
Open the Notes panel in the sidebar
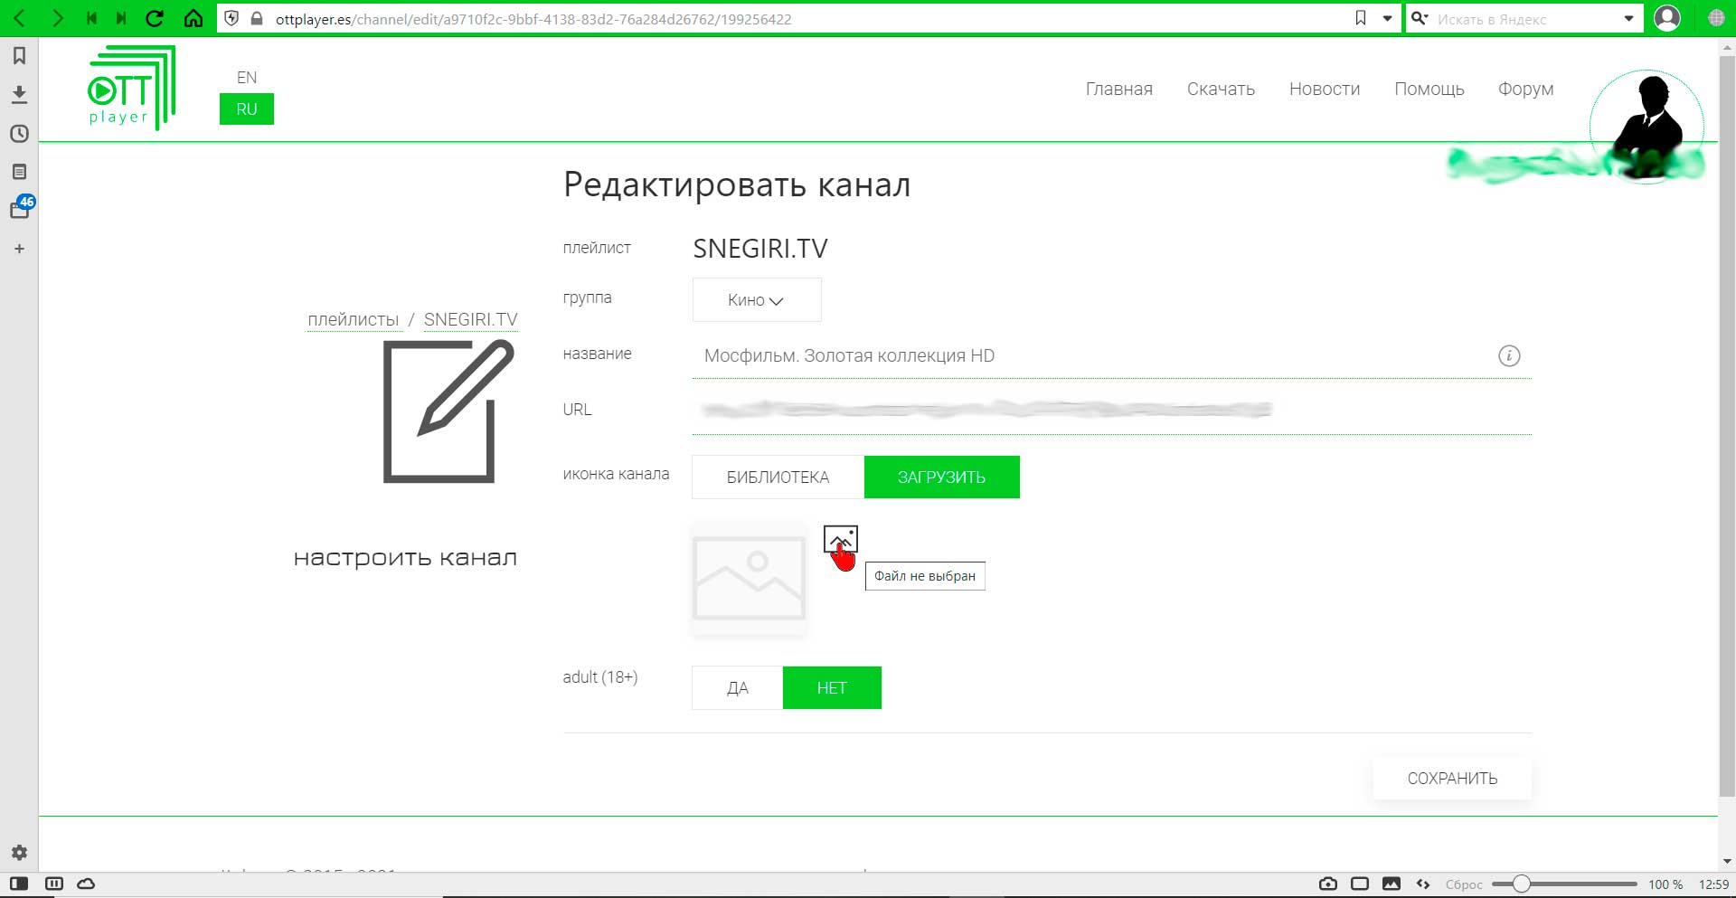pos(19,172)
